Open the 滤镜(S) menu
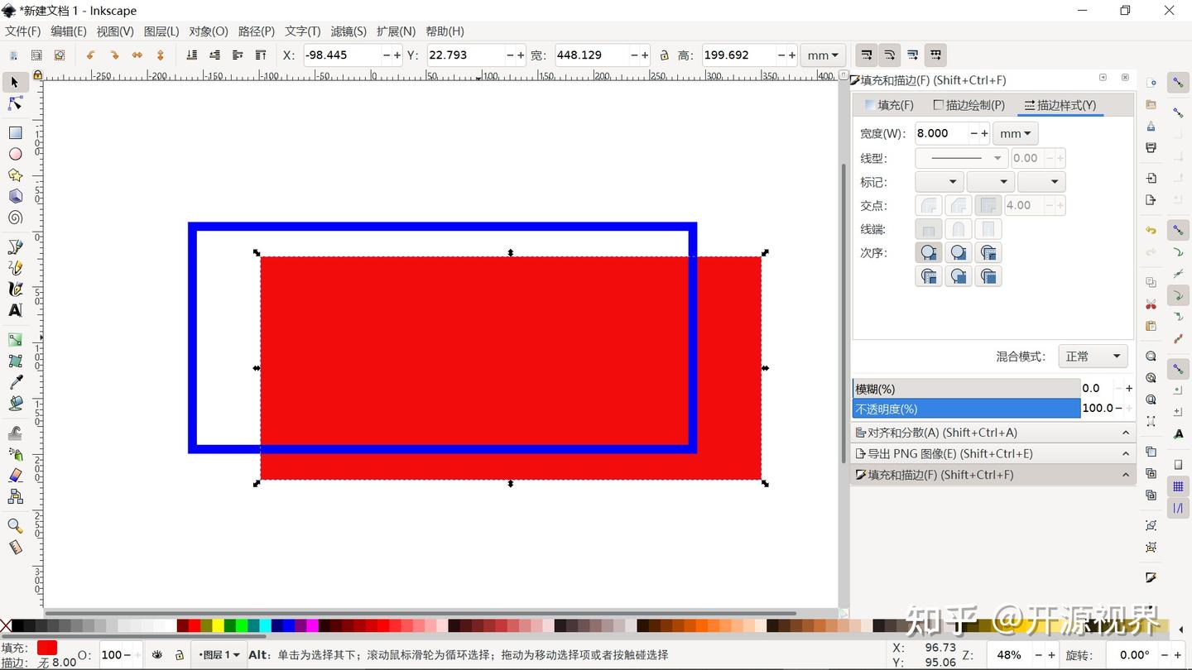Viewport: 1192px width, 670px height. pyautogui.click(x=348, y=31)
